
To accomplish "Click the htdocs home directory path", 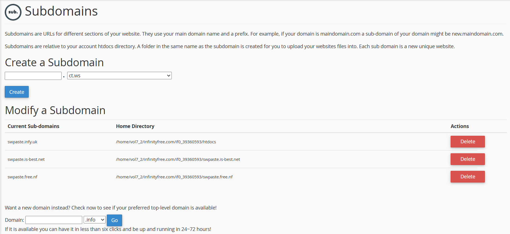I will tap(166, 142).
